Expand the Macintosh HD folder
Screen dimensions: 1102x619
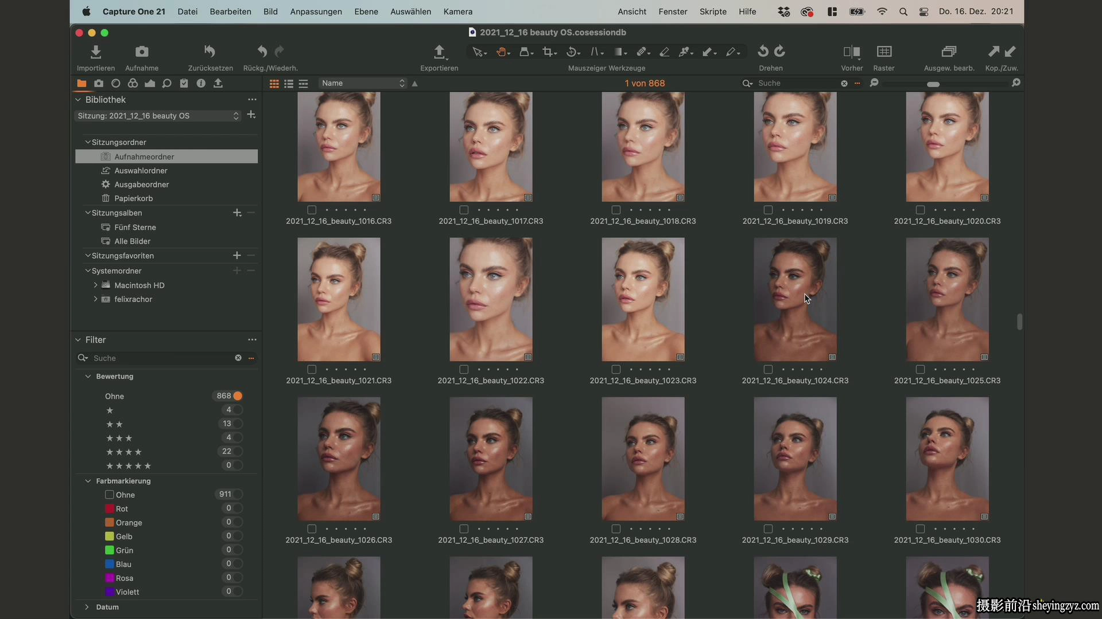point(95,285)
